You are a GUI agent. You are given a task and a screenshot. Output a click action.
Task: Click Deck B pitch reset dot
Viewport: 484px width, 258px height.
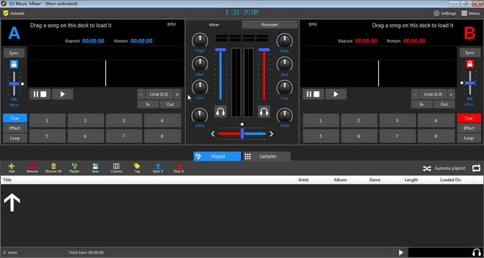pos(462,83)
